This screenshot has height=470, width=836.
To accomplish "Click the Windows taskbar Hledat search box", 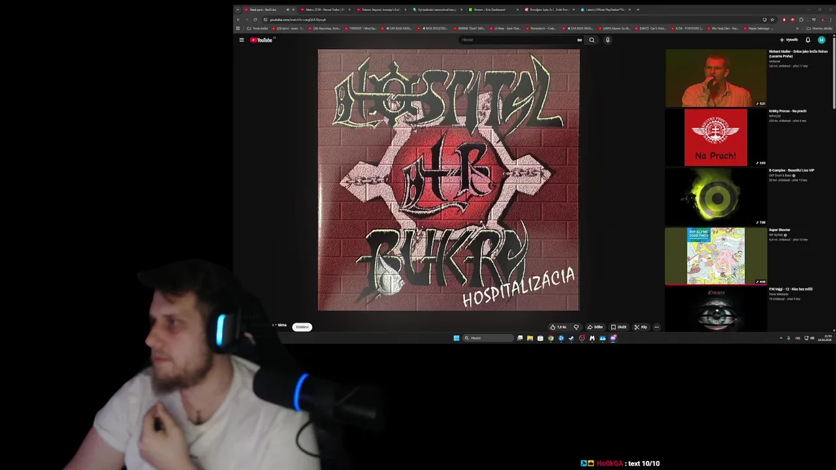I will tap(487, 338).
